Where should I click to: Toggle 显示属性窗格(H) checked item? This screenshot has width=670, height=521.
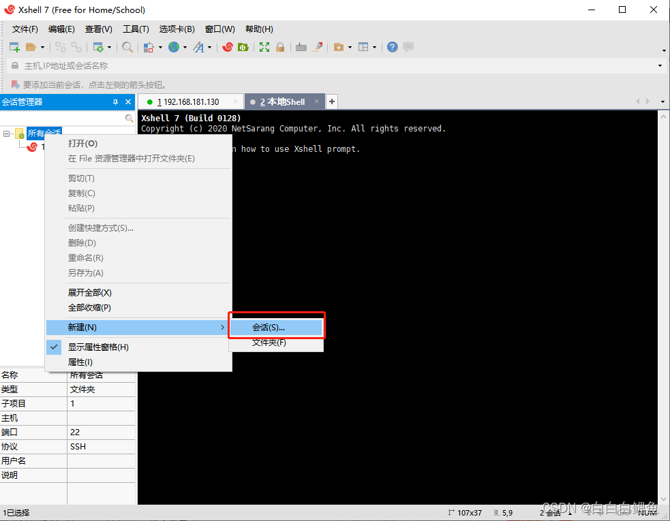pyautogui.click(x=139, y=347)
